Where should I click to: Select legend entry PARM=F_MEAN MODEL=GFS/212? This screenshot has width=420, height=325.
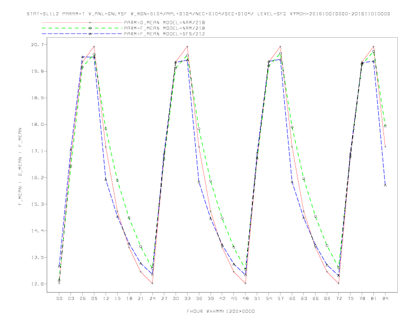pos(164,34)
